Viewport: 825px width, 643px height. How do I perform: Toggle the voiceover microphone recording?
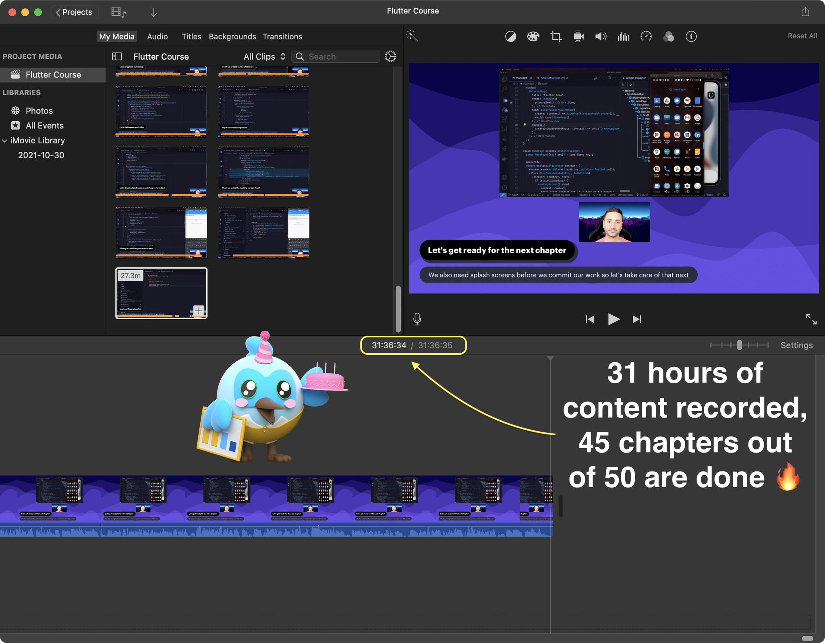(x=417, y=319)
